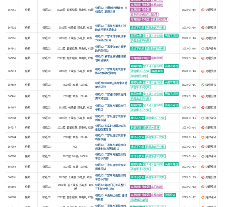This screenshot has width=234, height=207.
Task: Select the 车门故障 tag in row 866856
Action: click(156, 186)
